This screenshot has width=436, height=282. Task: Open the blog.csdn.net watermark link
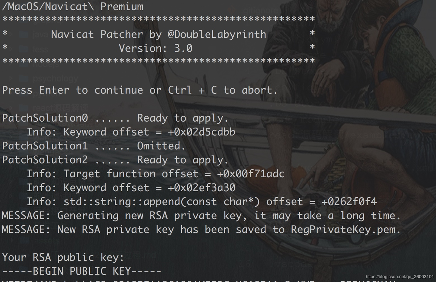(x=400, y=277)
